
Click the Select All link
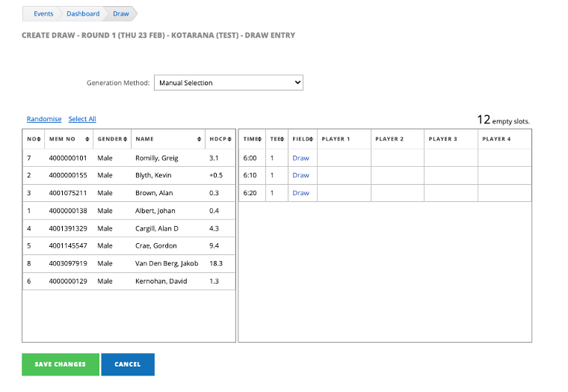(x=82, y=119)
